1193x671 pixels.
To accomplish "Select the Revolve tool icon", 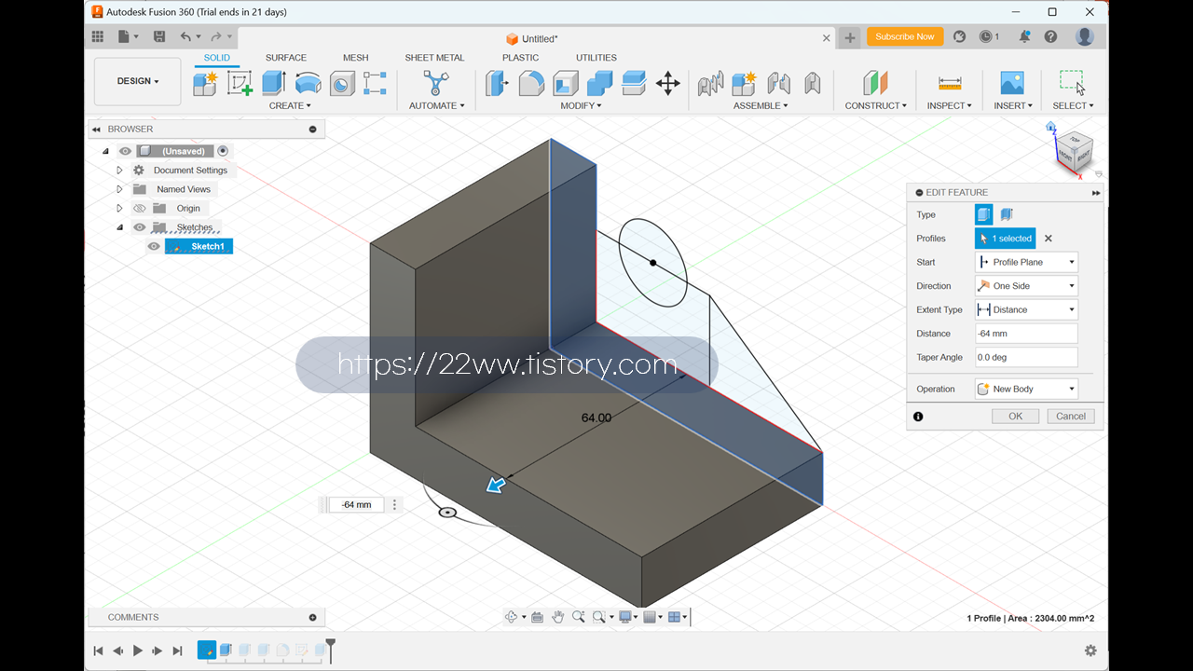I will (x=308, y=83).
